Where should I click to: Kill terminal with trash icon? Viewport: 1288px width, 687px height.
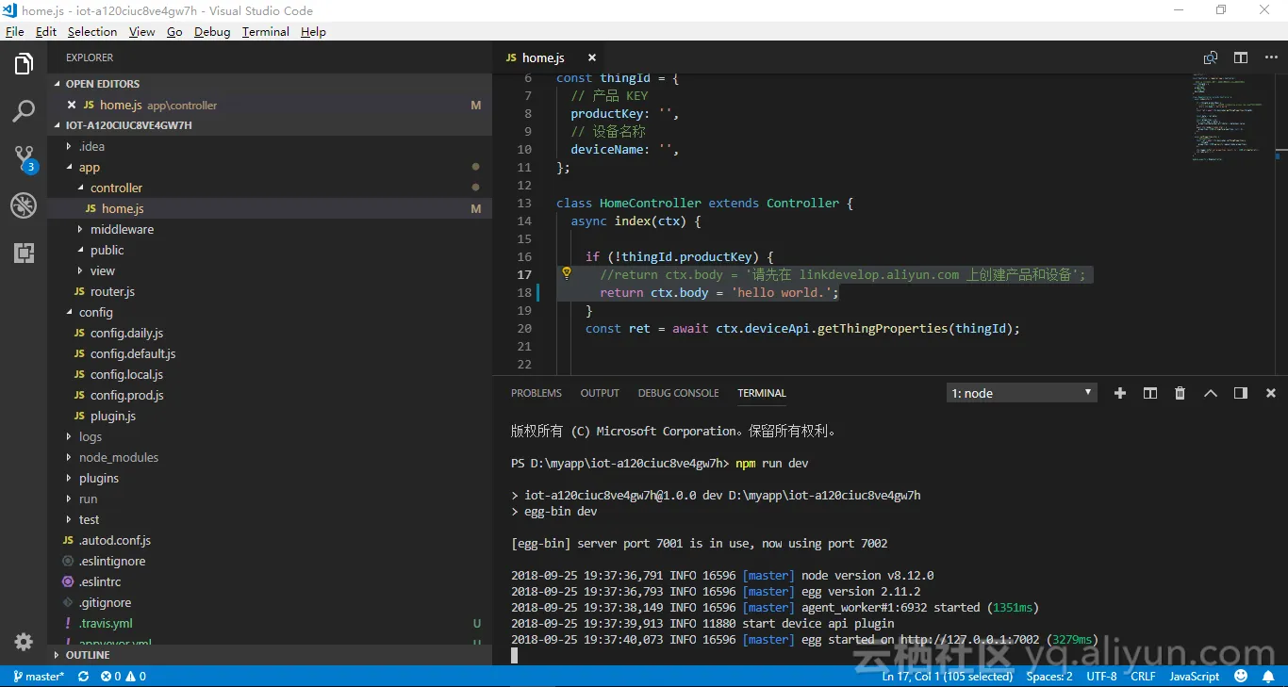click(x=1180, y=393)
